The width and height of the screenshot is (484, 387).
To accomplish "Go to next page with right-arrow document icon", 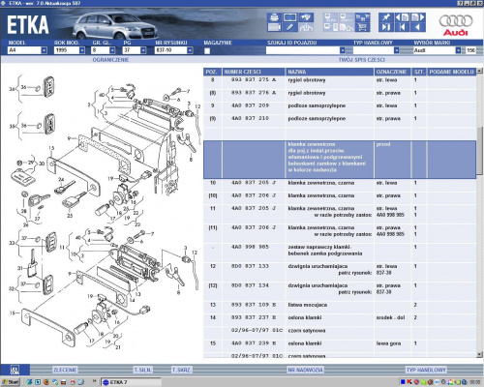I will 418,17.
